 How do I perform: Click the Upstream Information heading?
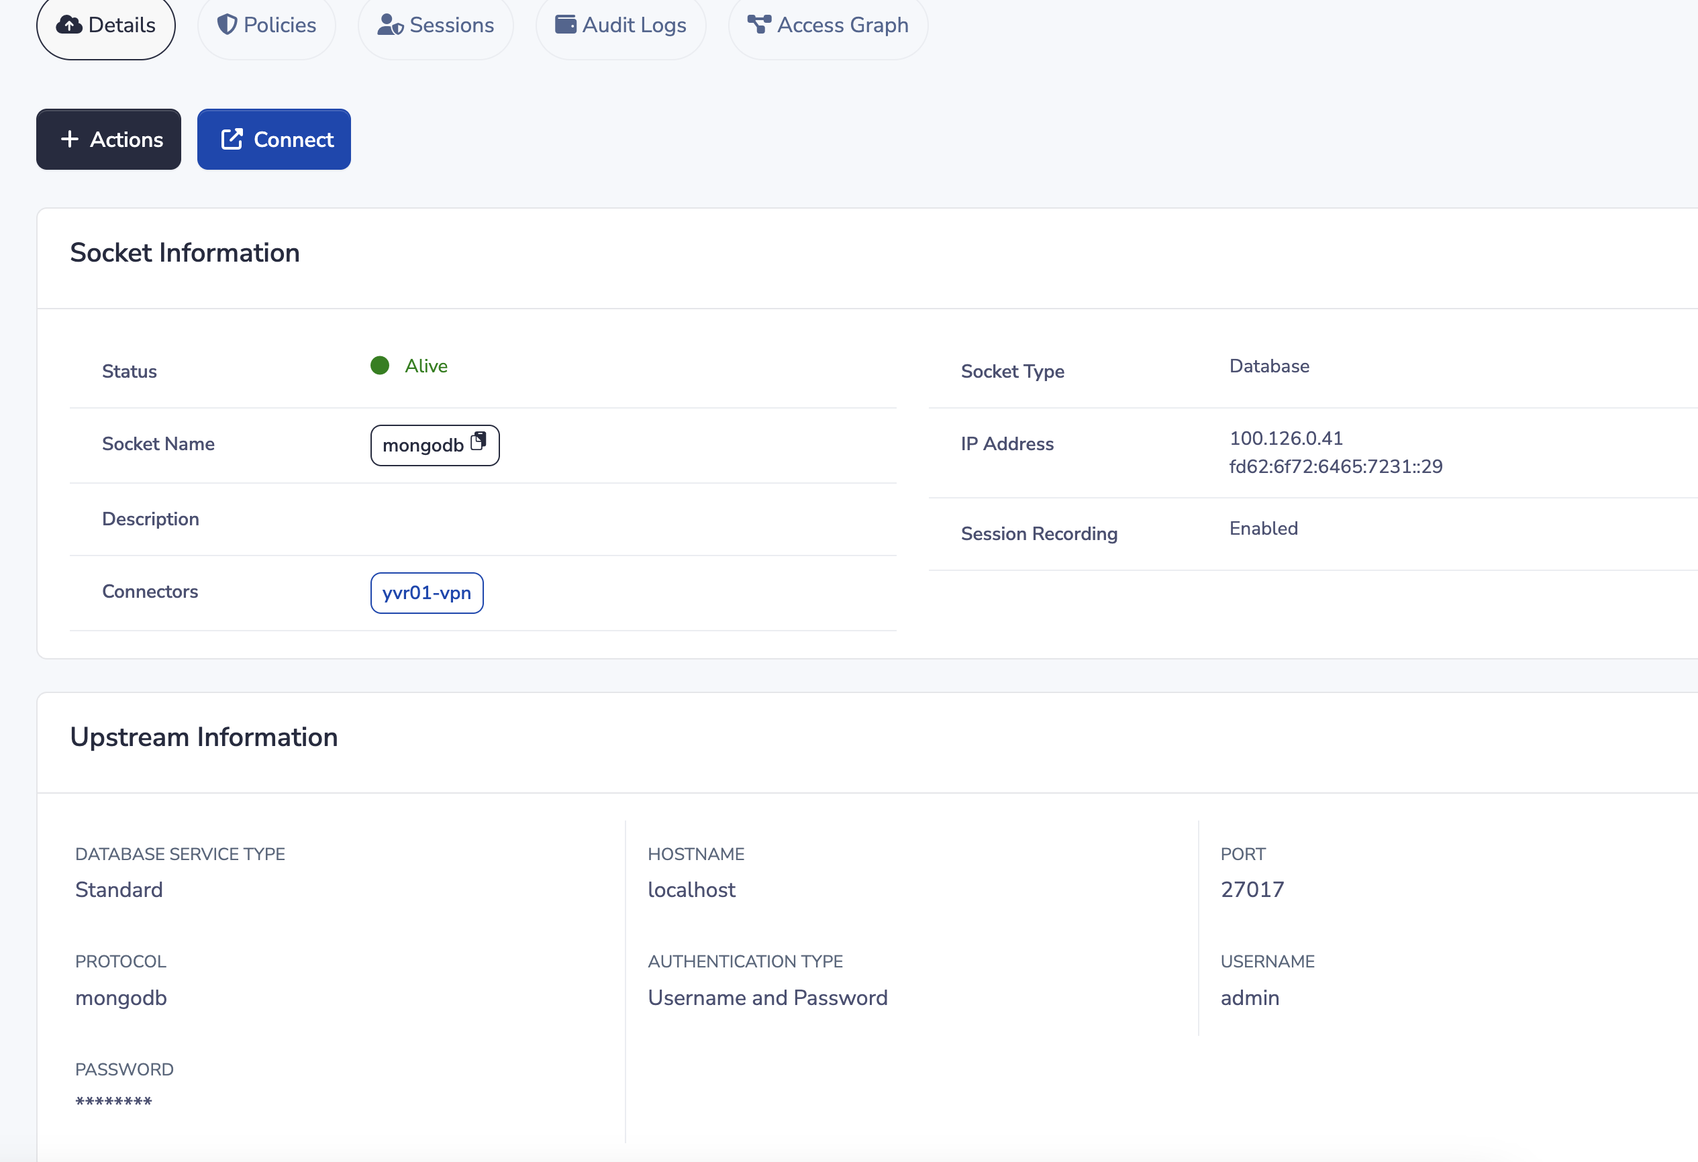(x=204, y=737)
